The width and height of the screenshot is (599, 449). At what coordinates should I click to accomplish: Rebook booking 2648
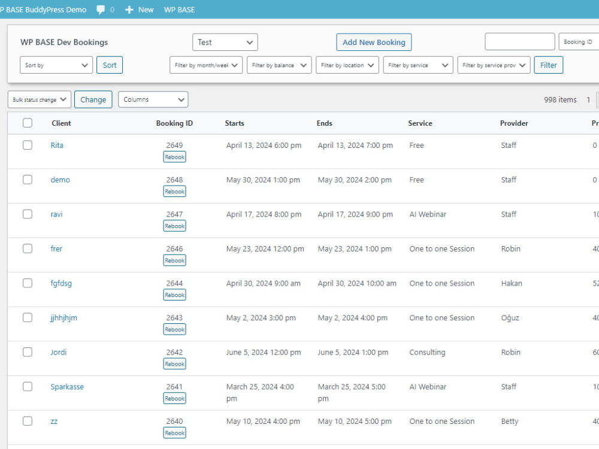(174, 192)
